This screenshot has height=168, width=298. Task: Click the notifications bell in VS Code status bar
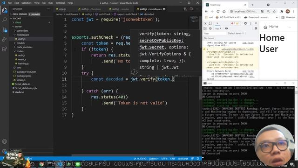click(x=198, y=159)
